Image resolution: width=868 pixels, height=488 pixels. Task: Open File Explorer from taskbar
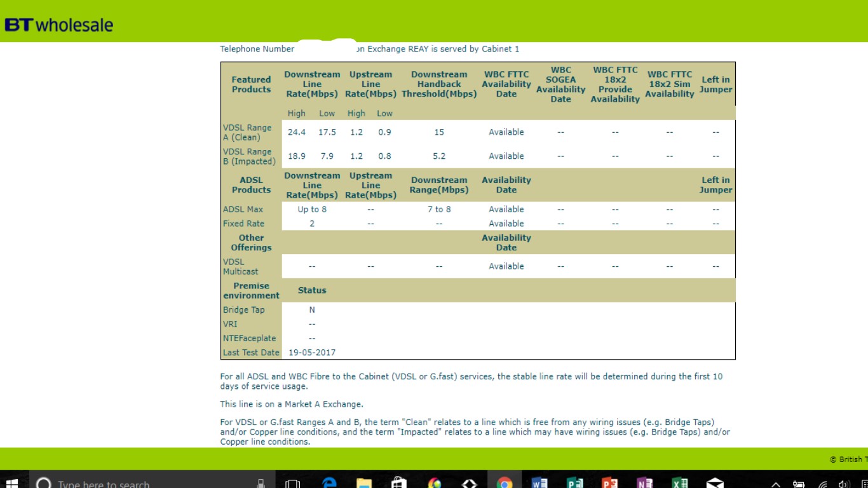point(363,483)
